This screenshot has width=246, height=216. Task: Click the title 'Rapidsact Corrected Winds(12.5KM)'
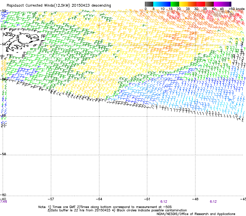[x=38, y=6]
